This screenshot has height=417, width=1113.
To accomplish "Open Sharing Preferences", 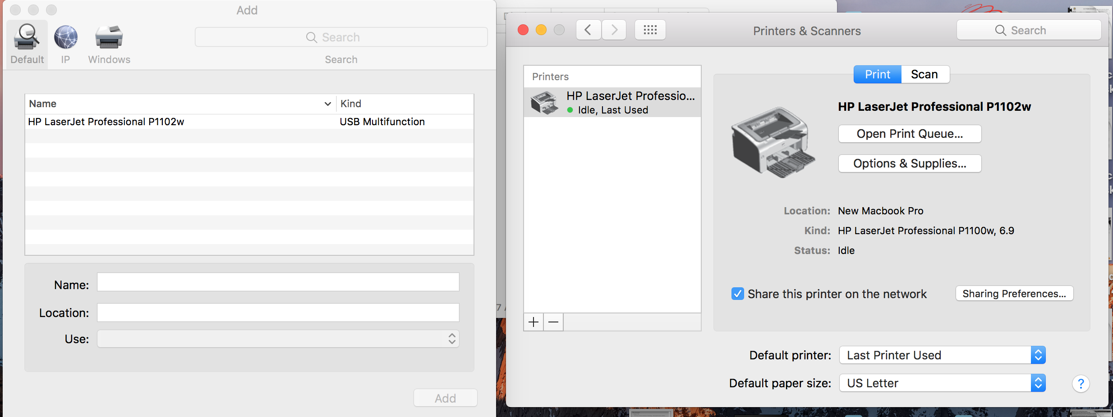I will (1014, 294).
